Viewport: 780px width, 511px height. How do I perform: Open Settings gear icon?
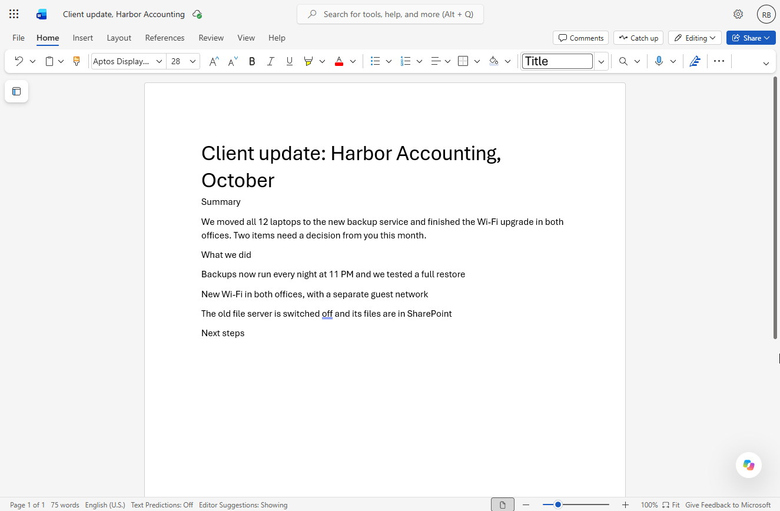click(x=738, y=14)
